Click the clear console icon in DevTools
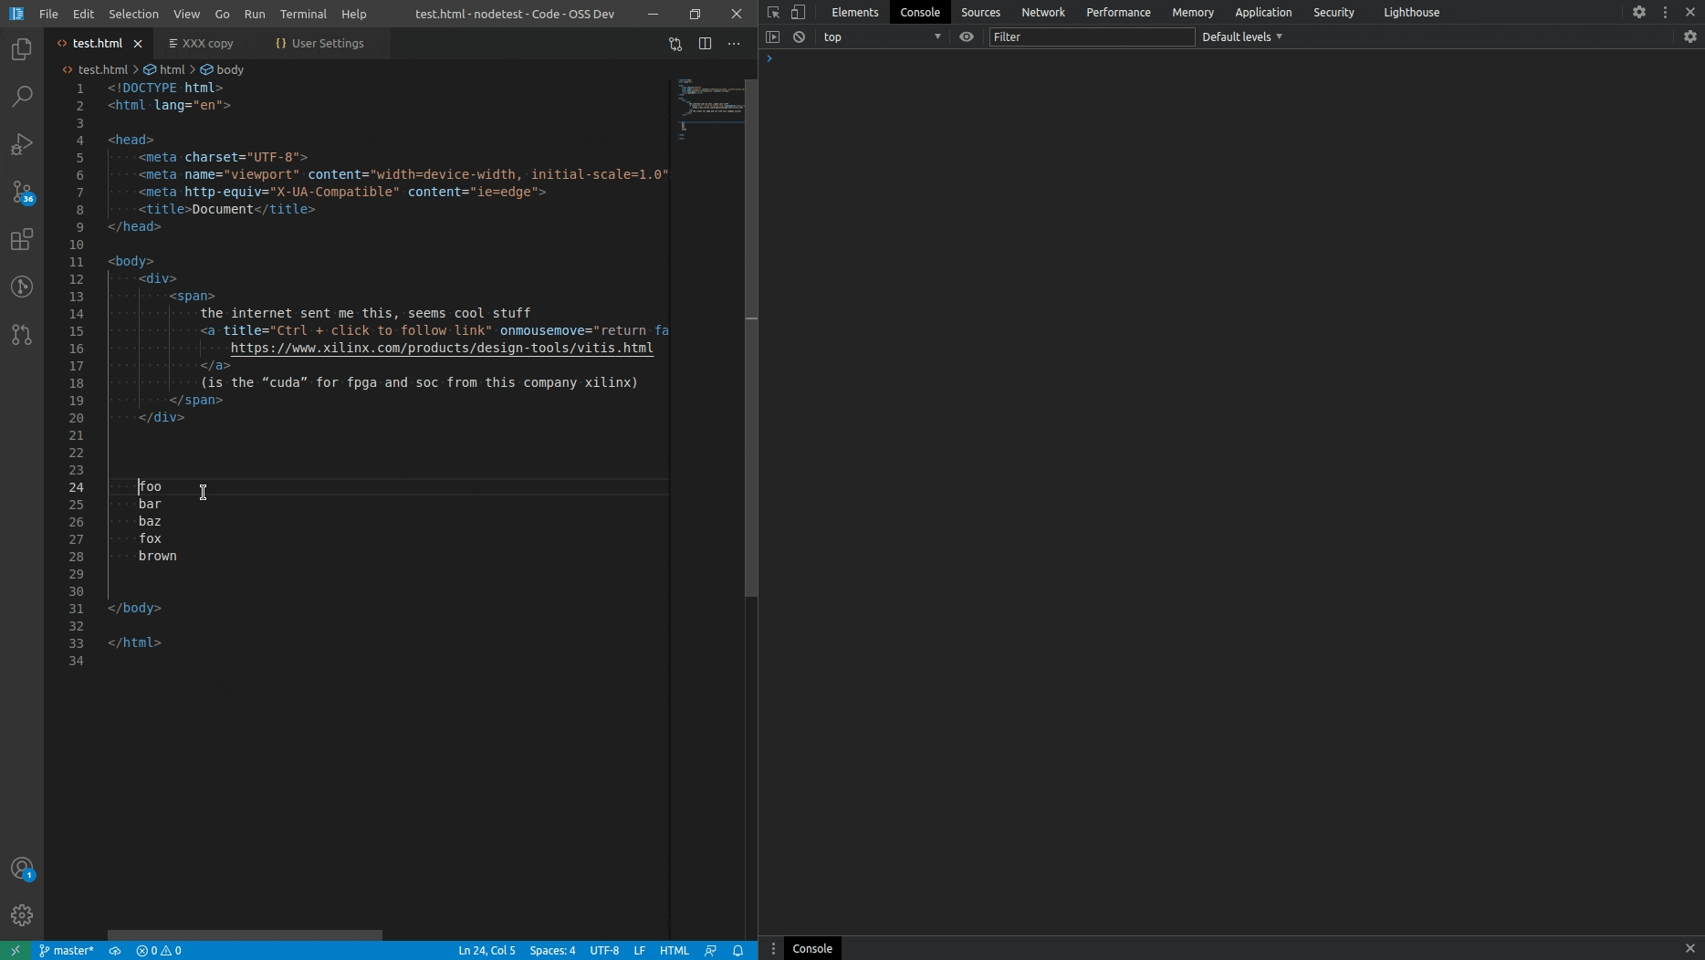Viewport: 1705px width, 960px height. pos(800,37)
